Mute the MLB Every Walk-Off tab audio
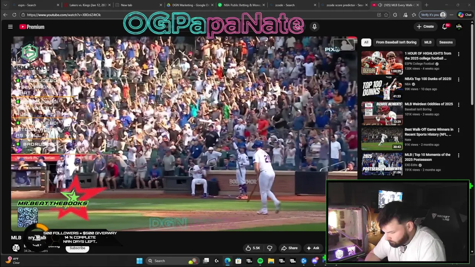The image size is (475, 267). click(380, 5)
